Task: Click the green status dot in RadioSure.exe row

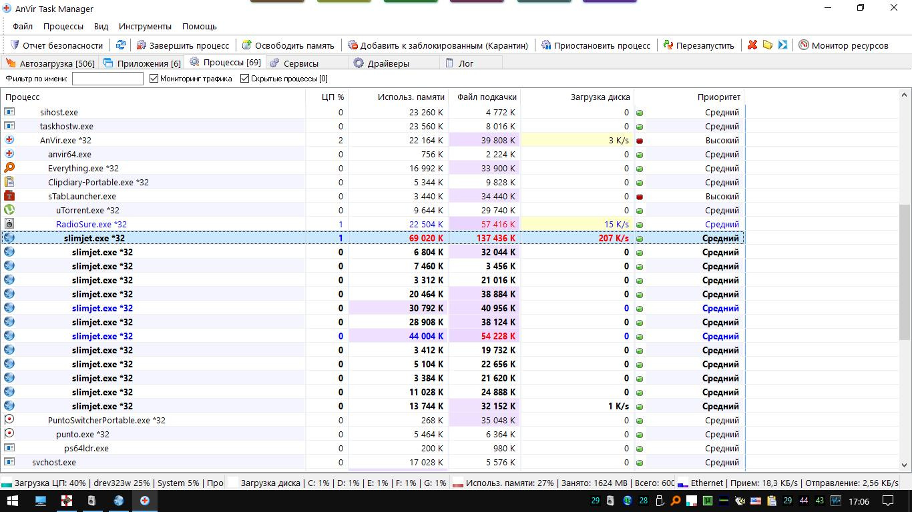Action: [x=640, y=225]
